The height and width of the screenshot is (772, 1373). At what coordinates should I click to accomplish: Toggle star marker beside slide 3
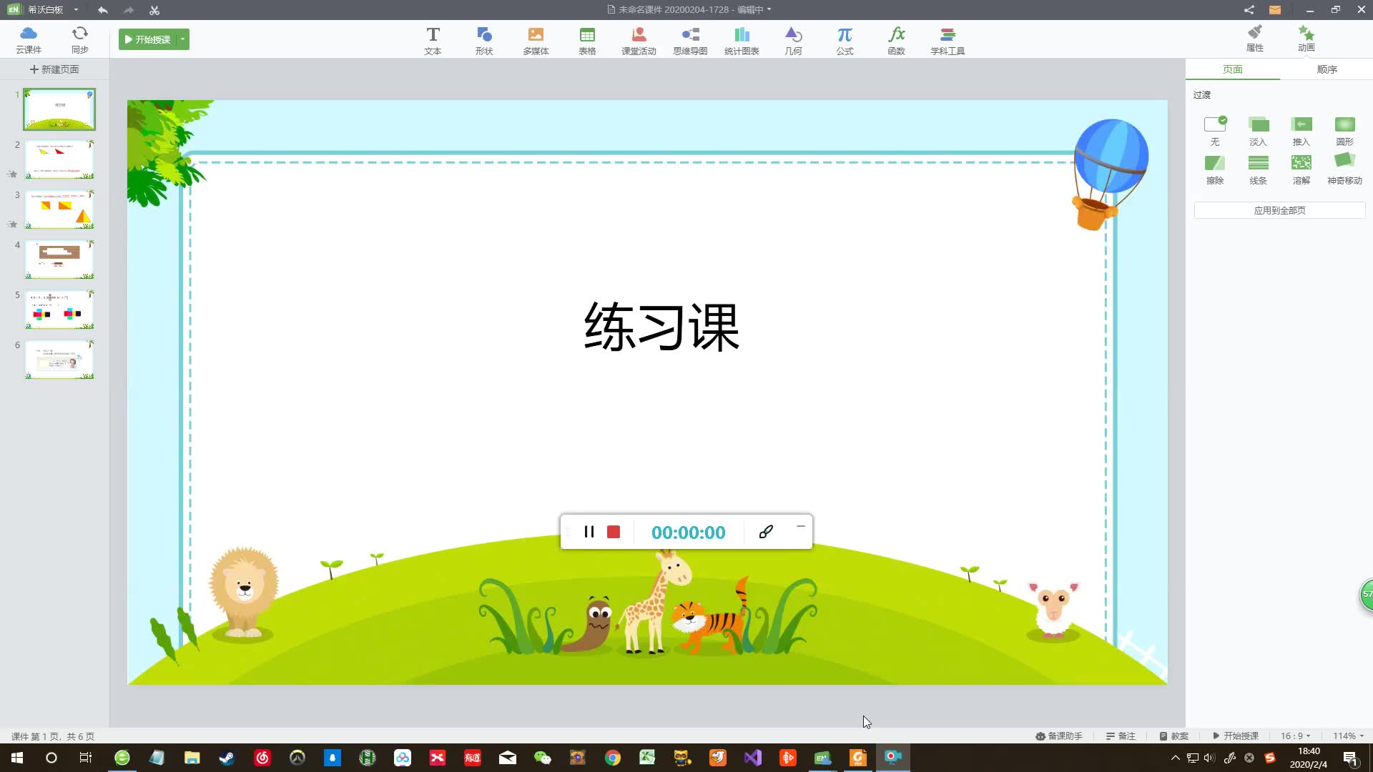12,224
